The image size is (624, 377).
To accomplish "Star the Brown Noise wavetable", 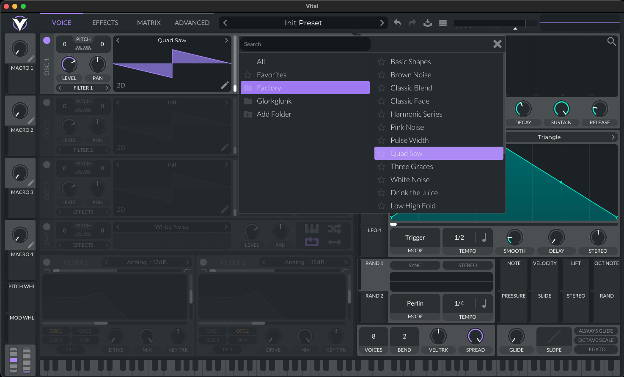I will point(381,75).
